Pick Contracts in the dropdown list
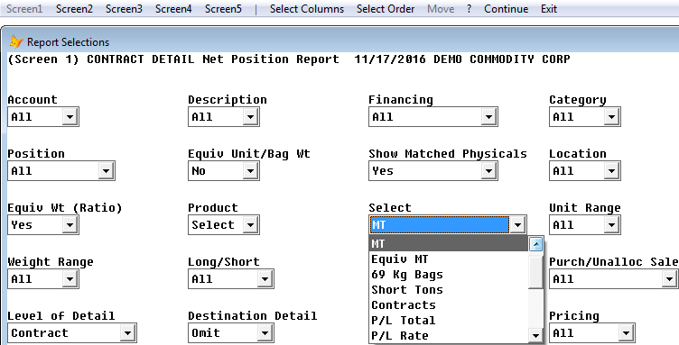Viewport: 679px width, 345px height. (449, 304)
